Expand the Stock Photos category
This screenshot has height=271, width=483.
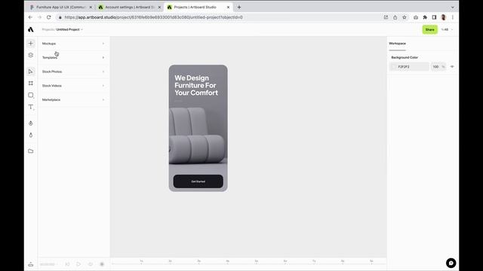[73, 72]
